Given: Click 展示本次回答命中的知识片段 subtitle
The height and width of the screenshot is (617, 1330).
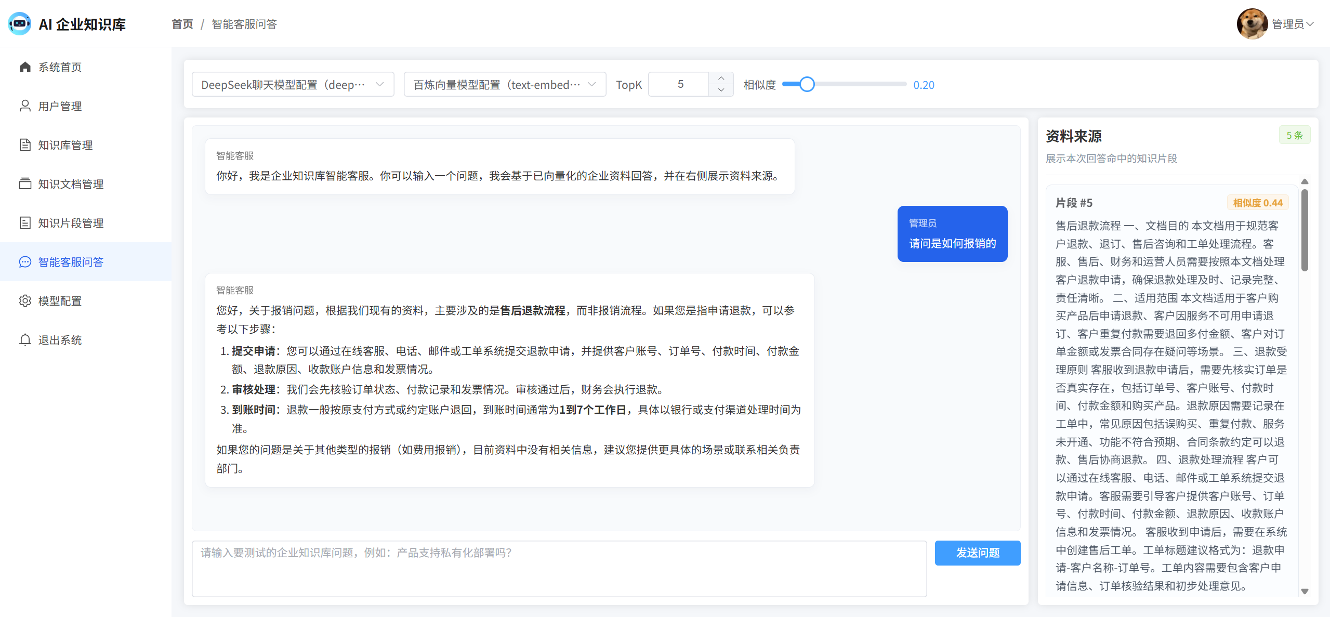Looking at the screenshot, I should [x=1111, y=158].
